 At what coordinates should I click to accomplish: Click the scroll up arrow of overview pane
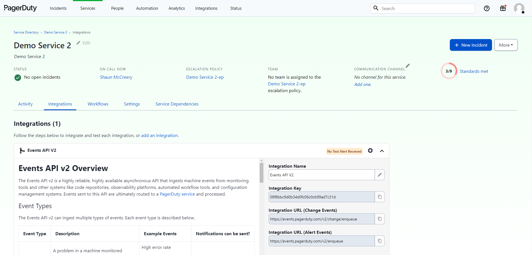262,160
